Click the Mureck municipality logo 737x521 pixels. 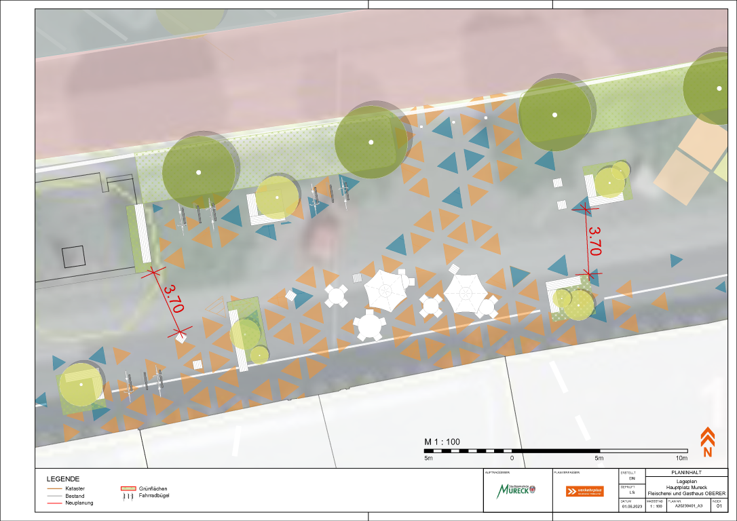(517, 490)
